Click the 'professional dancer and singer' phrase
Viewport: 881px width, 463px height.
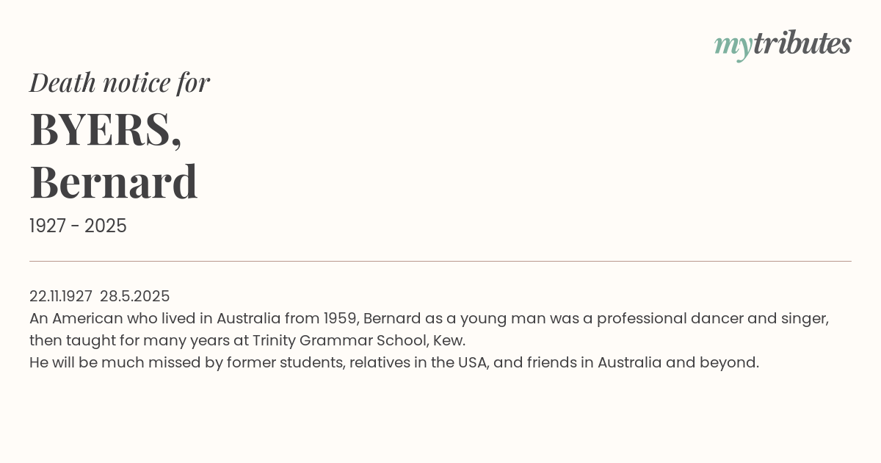(x=713, y=318)
